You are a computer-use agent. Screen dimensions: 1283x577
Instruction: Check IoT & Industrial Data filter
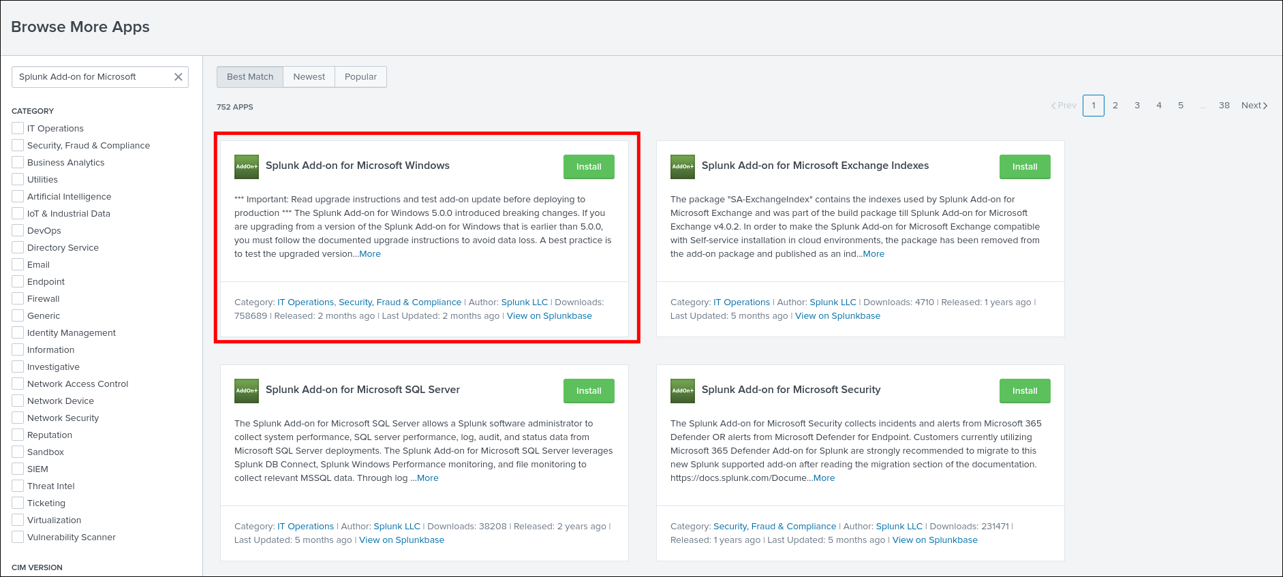pos(18,213)
